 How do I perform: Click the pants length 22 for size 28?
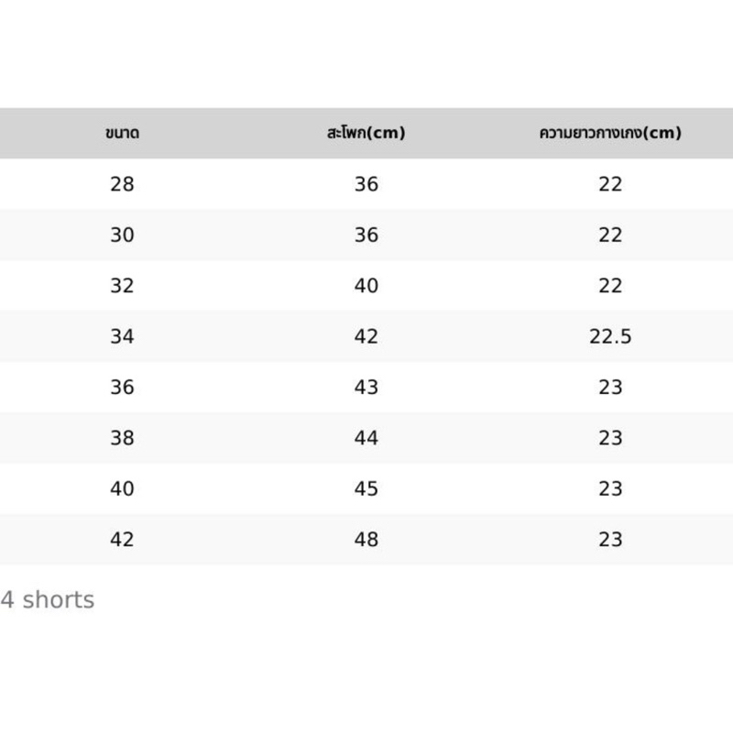(x=610, y=185)
